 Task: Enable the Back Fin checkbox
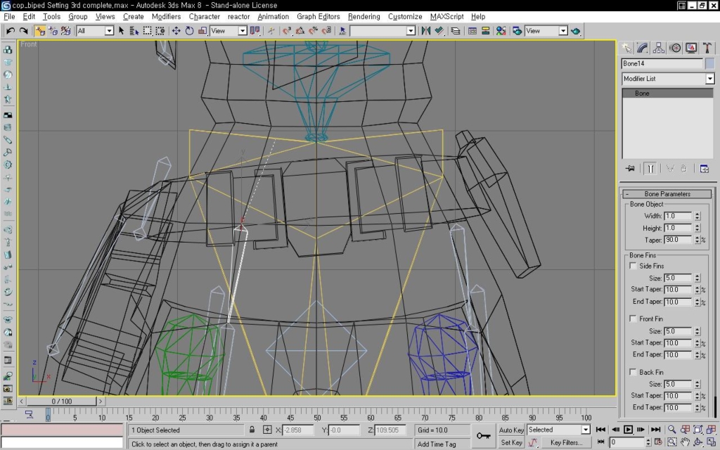click(x=634, y=372)
